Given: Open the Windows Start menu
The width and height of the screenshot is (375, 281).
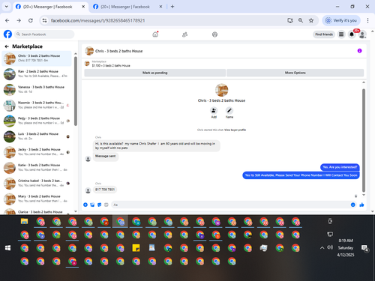Looking at the screenshot, I should click(x=7, y=248).
